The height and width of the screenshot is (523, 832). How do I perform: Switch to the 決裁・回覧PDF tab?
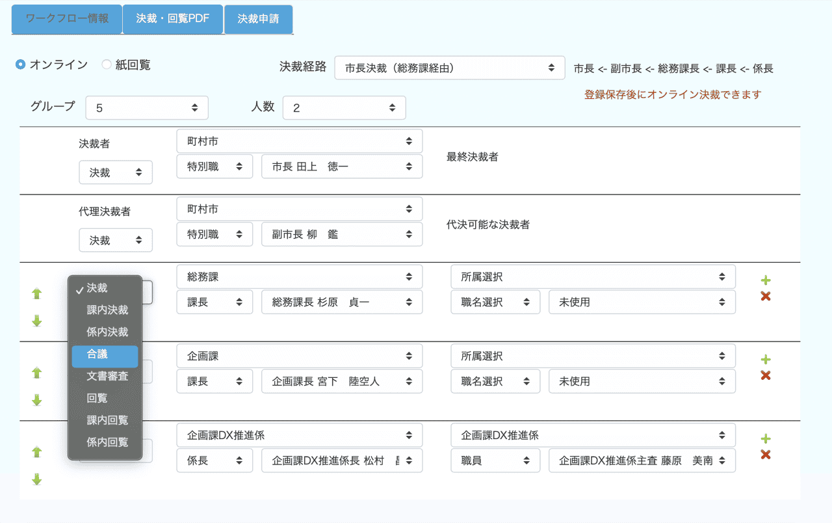click(173, 19)
